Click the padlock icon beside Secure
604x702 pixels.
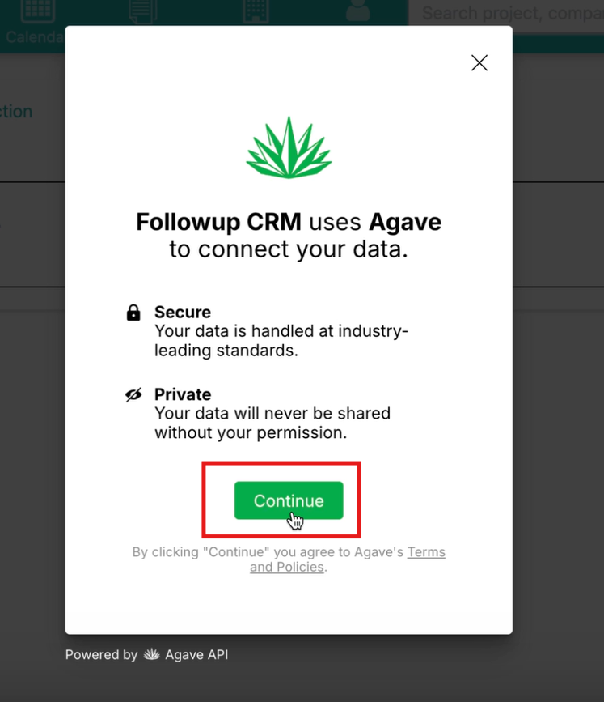click(133, 313)
